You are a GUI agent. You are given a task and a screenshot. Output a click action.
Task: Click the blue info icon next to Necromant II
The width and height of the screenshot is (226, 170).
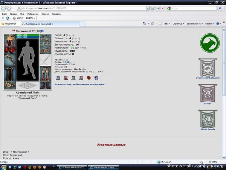[x=42, y=31]
